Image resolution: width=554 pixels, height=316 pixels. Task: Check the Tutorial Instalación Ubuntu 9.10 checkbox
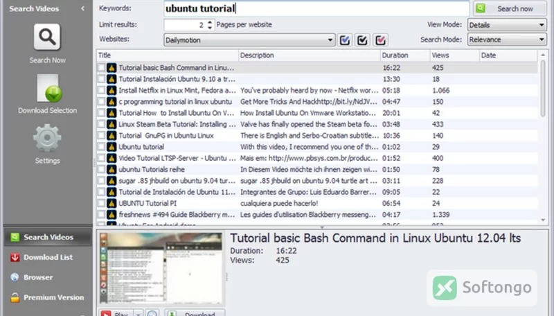coord(101,79)
